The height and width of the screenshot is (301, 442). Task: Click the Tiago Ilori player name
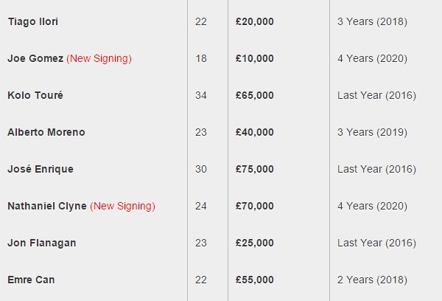click(33, 21)
